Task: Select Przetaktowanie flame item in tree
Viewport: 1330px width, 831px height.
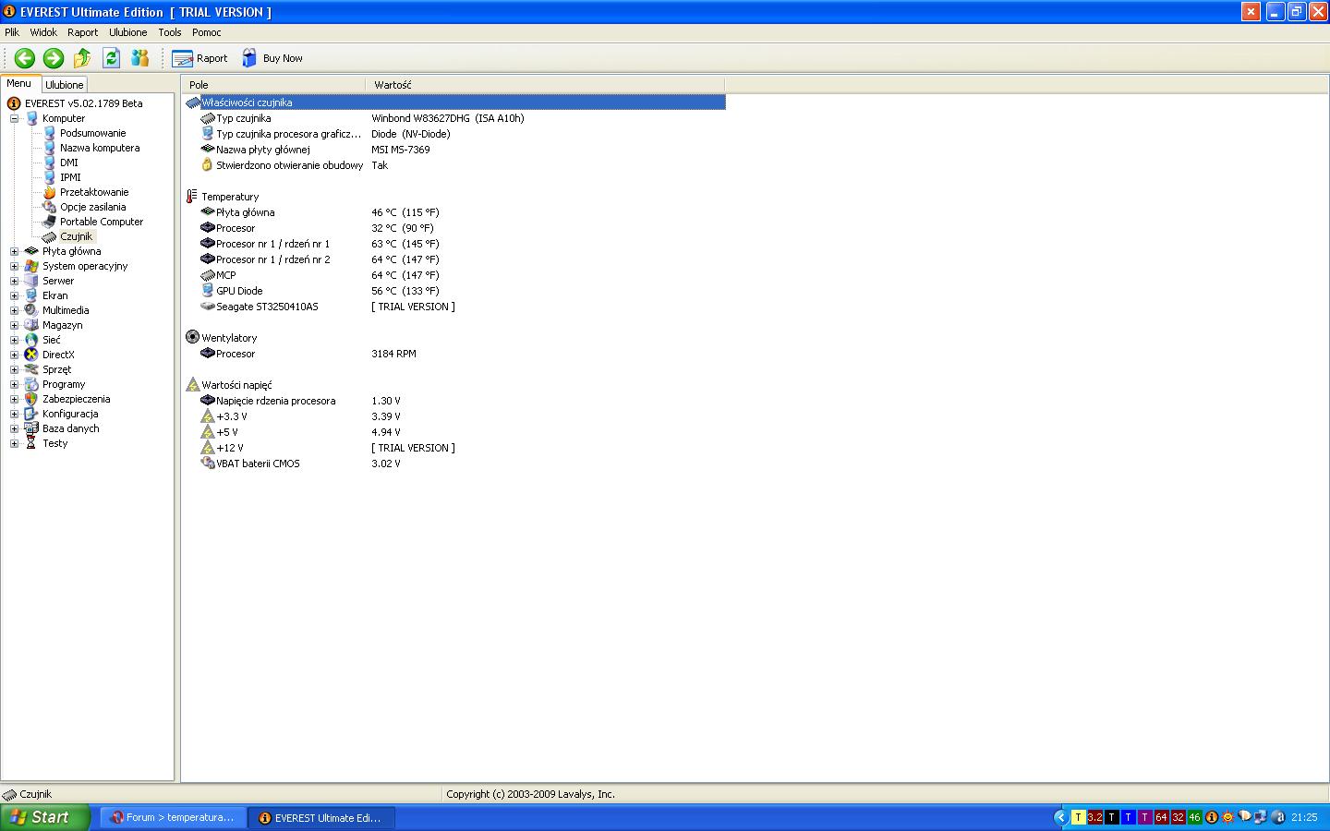Action: point(94,192)
